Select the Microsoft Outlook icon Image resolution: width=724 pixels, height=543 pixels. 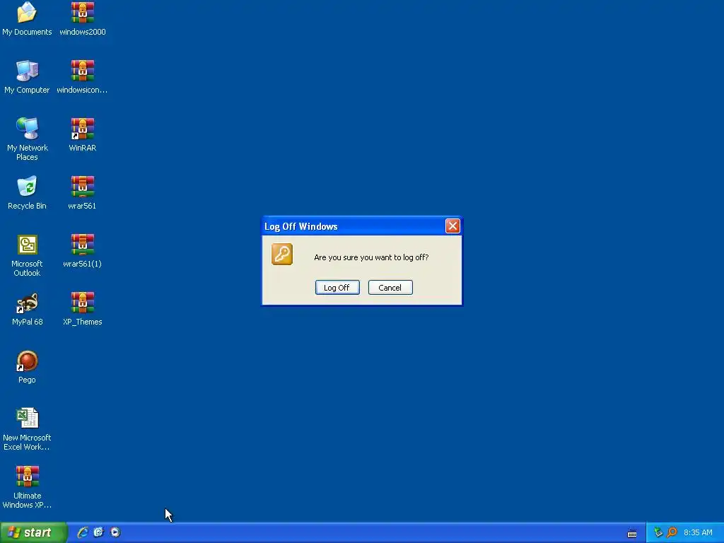pos(27,255)
